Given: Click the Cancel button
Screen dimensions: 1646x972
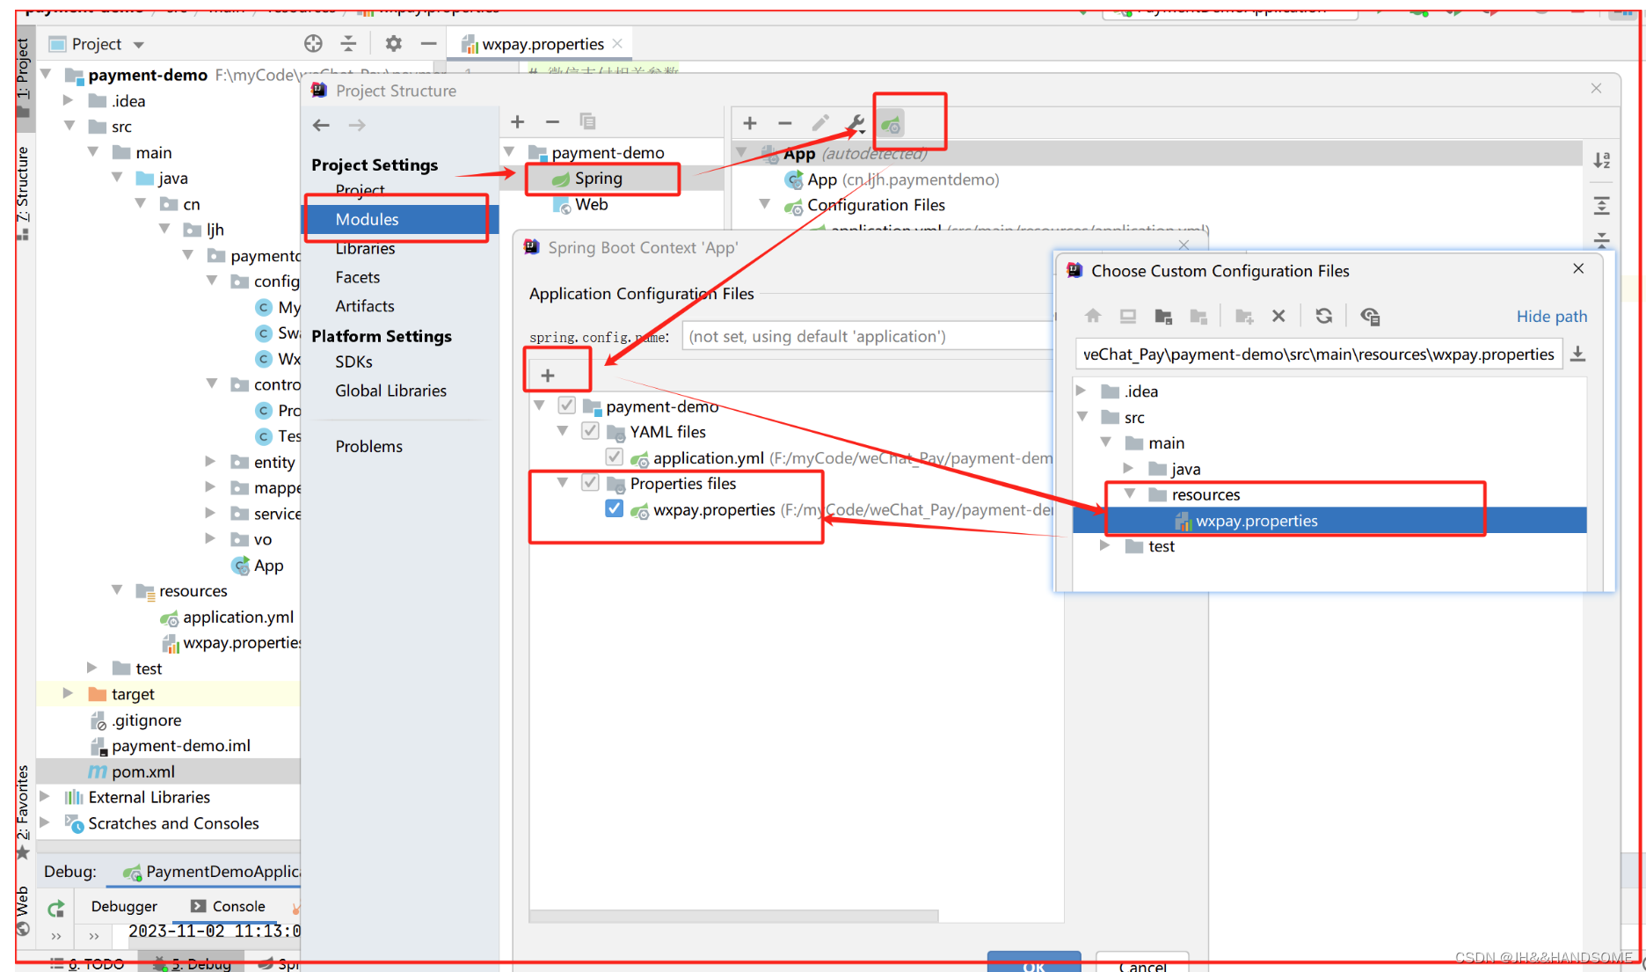Looking at the screenshot, I should (x=1142, y=963).
